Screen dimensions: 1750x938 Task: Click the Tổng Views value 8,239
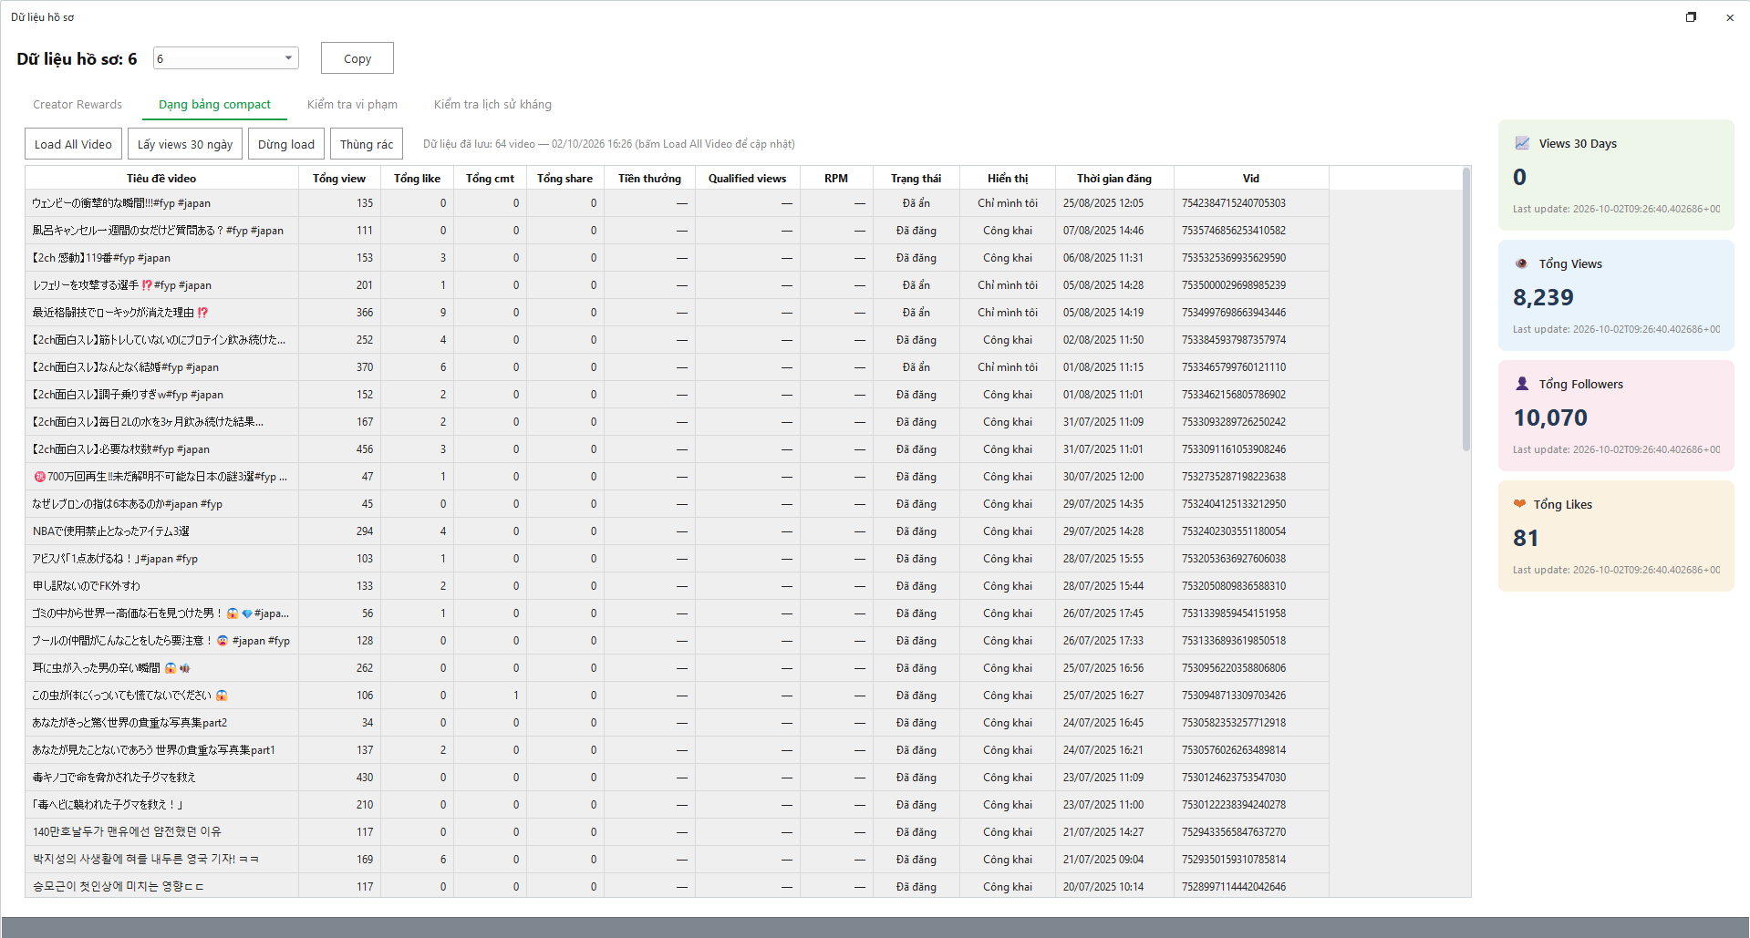click(x=1543, y=297)
